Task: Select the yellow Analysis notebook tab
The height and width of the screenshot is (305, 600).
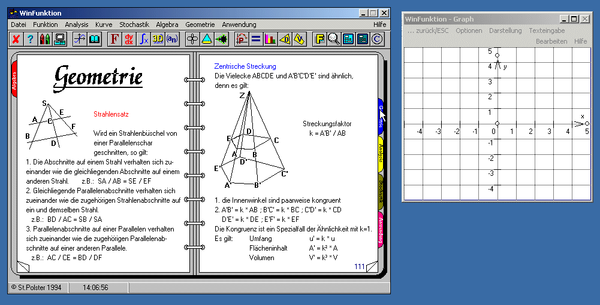Action: pyautogui.click(x=381, y=154)
